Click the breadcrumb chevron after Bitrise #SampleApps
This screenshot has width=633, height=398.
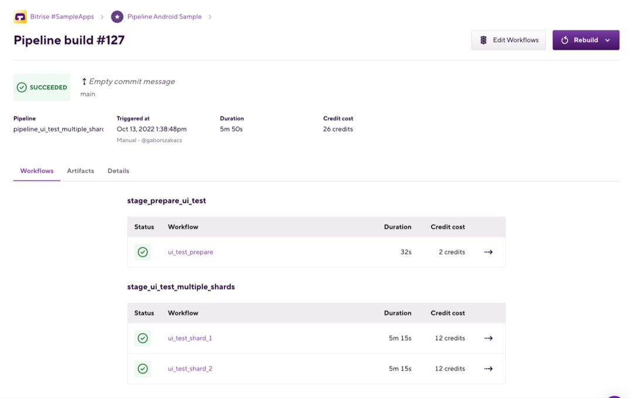[x=101, y=16]
